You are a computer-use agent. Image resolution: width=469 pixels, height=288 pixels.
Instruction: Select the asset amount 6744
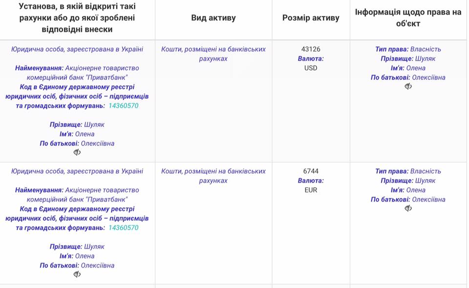pos(311,171)
